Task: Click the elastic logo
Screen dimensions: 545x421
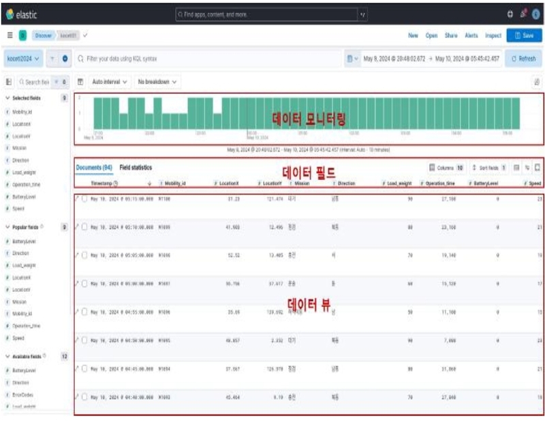Action: pos(22,14)
